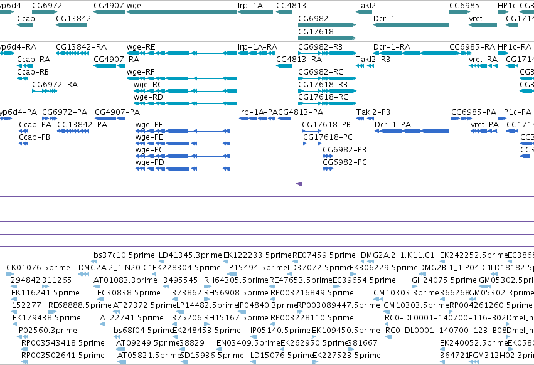
Task: Select the CG4907-PA protein label
Action: (117, 112)
